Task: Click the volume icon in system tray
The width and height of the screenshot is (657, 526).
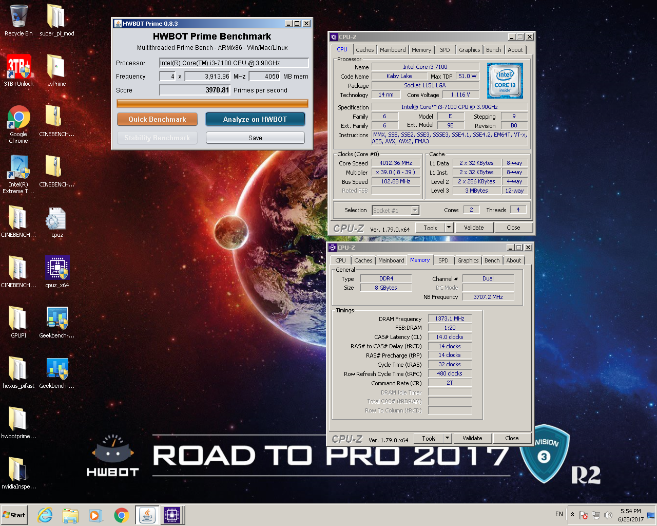Action: (608, 515)
